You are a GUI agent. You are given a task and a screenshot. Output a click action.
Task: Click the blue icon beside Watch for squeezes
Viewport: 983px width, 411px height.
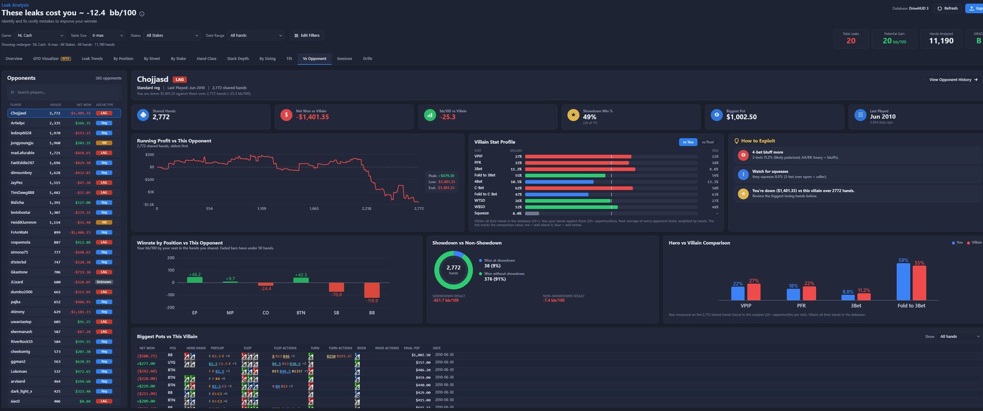click(743, 174)
